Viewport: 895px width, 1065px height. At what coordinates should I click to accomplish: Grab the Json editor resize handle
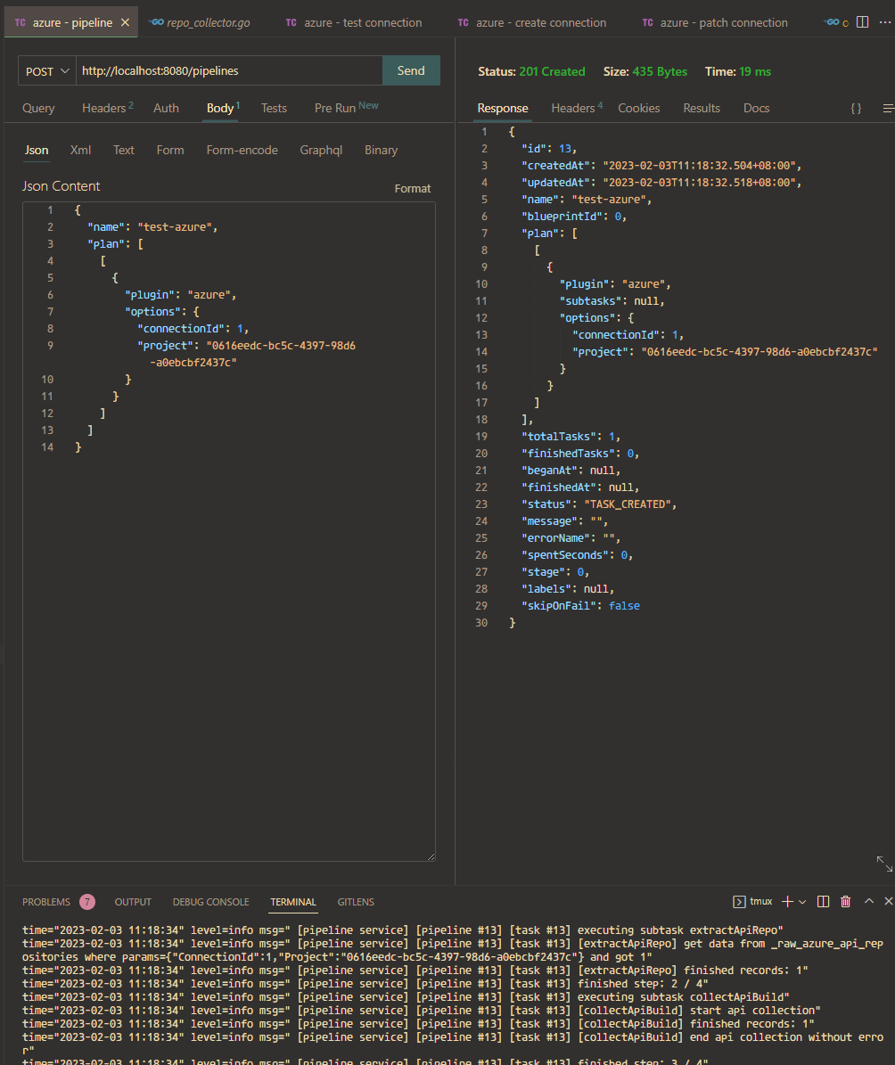(x=431, y=857)
